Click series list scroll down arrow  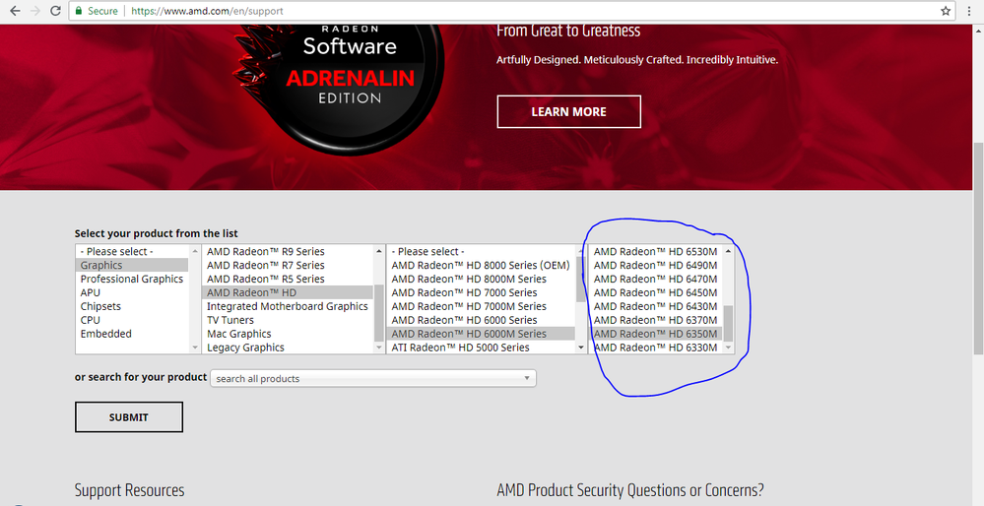click(x=379, y=348)
